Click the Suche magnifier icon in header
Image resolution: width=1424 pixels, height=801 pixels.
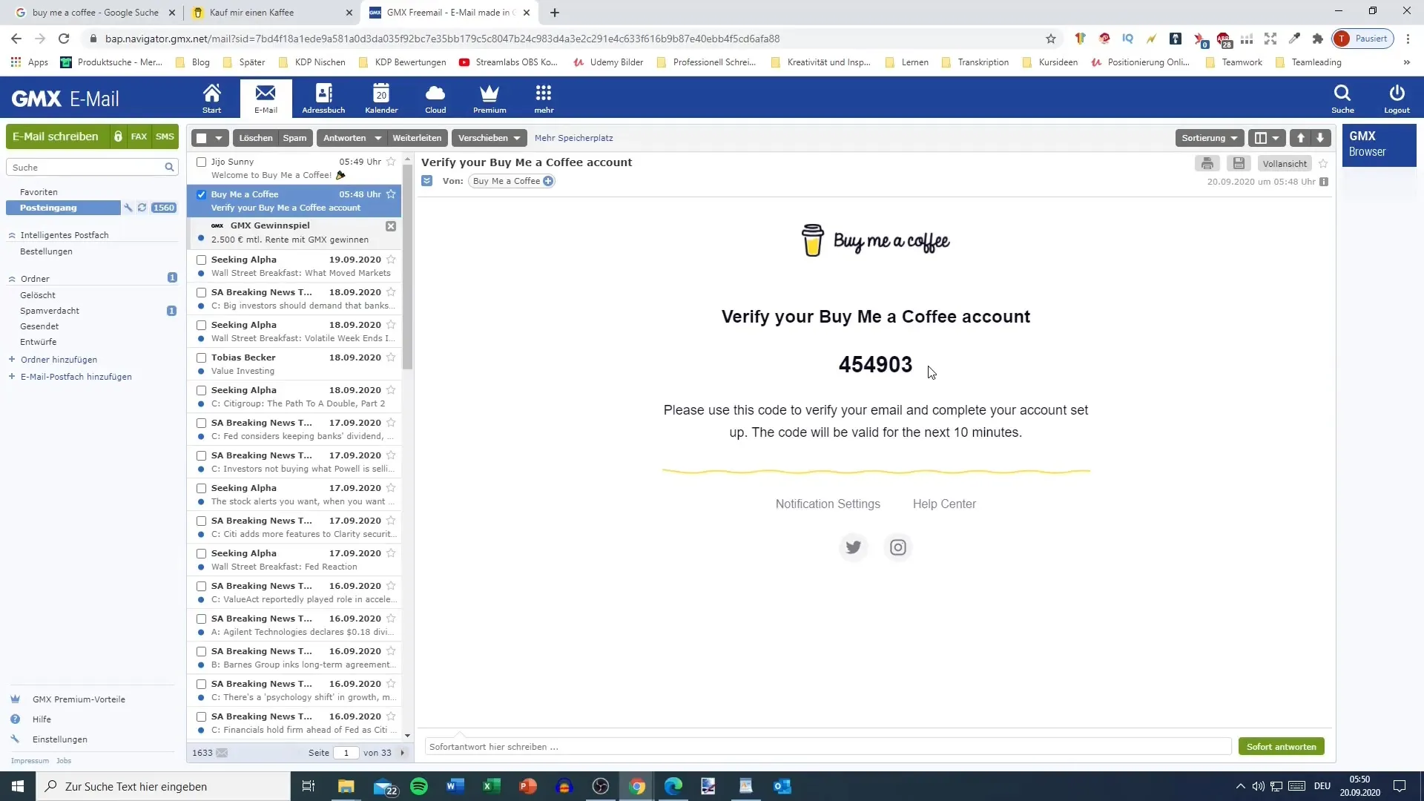pos(1342,98)
